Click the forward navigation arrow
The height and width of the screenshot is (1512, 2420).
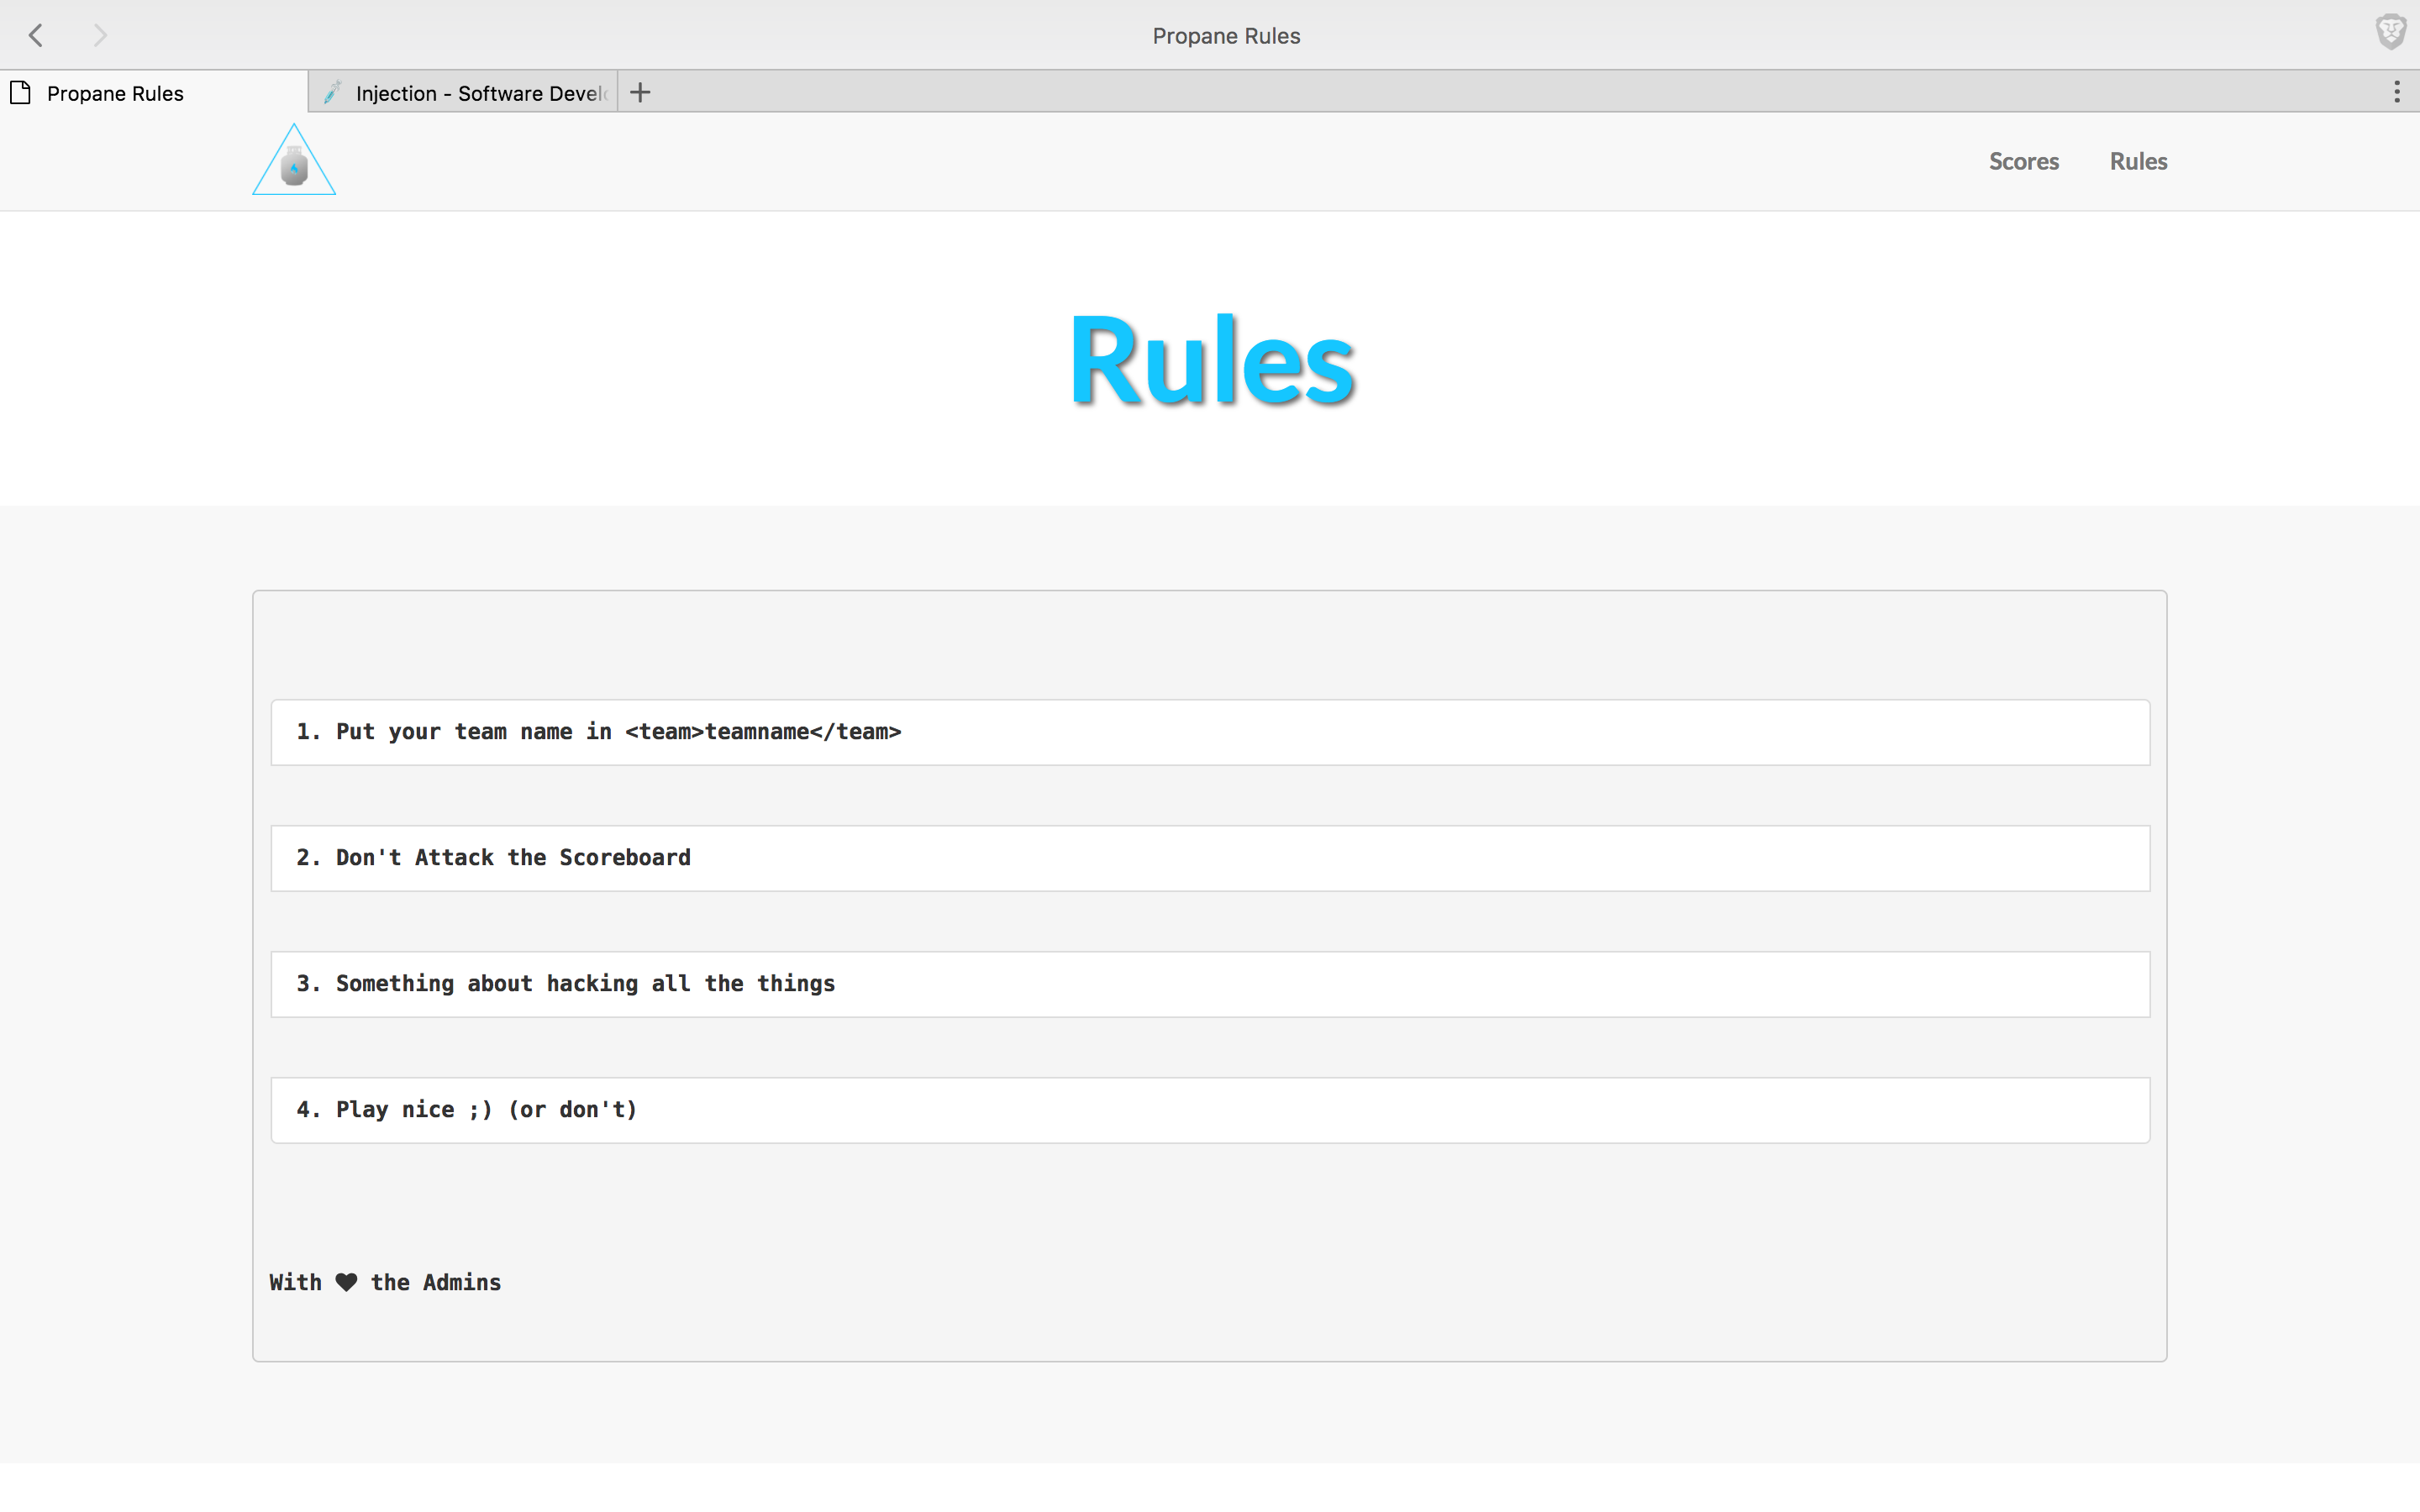[x=100, y=36]
